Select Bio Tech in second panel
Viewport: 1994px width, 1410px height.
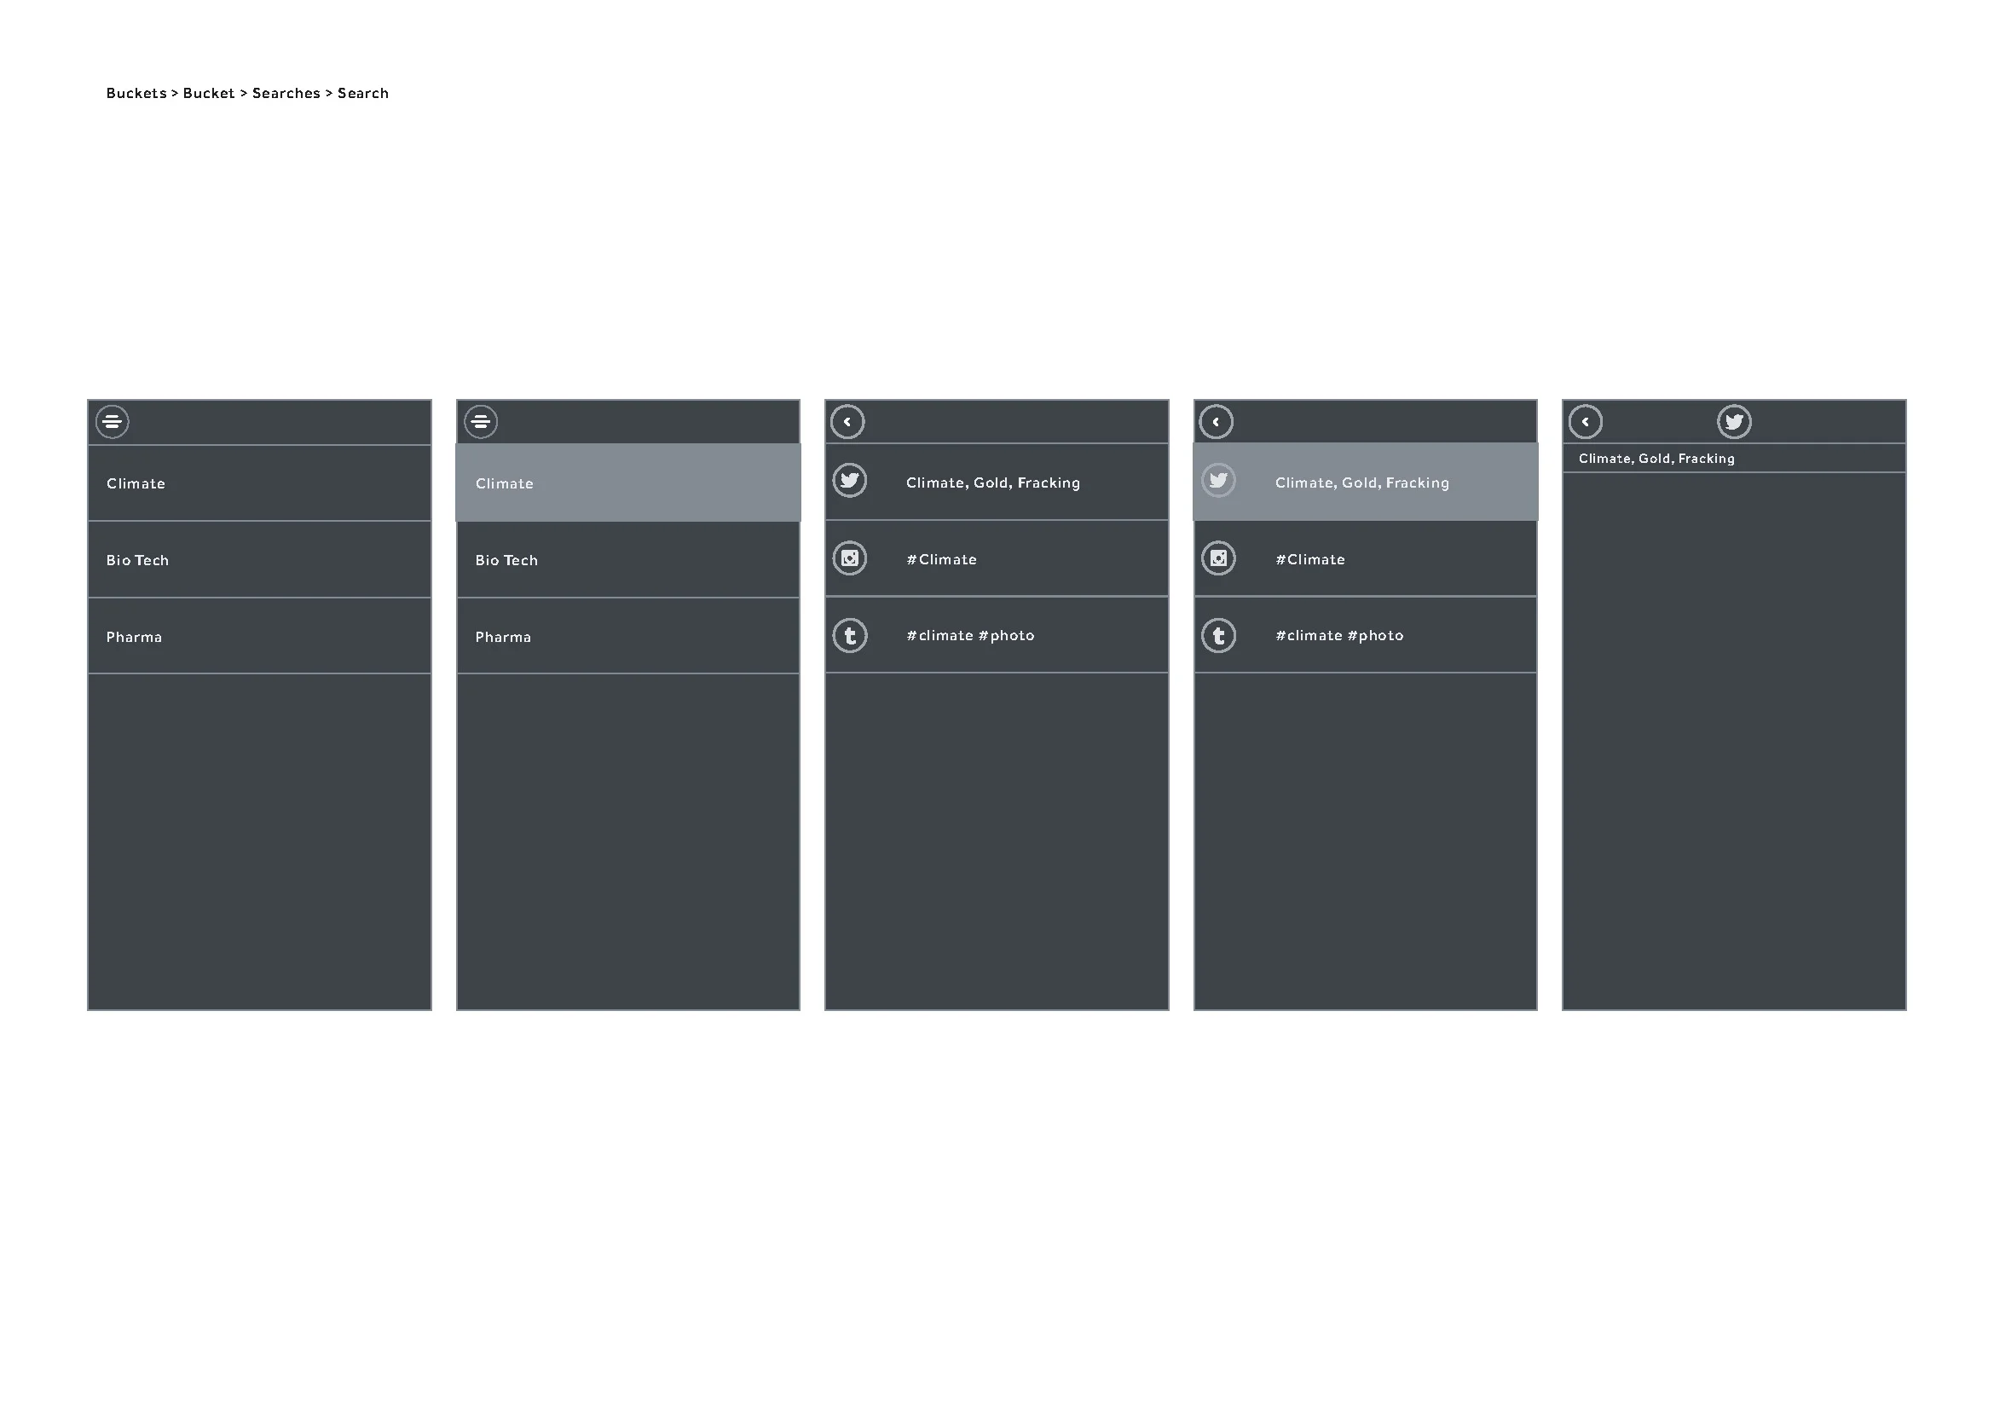[x=628, y=560]
